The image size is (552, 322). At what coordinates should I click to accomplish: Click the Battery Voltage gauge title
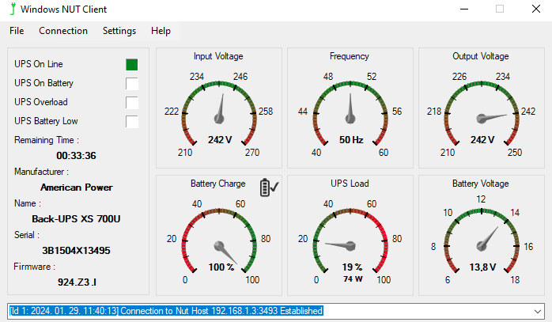click(x=481, y=184)
